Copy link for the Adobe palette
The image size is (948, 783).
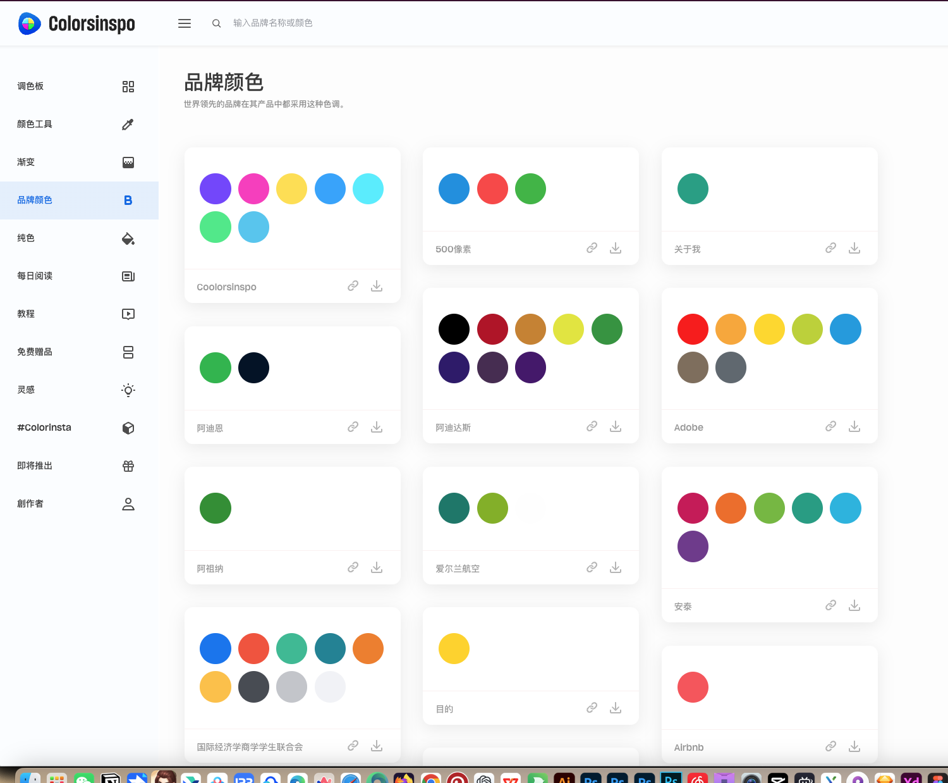[x=830, y=426]
